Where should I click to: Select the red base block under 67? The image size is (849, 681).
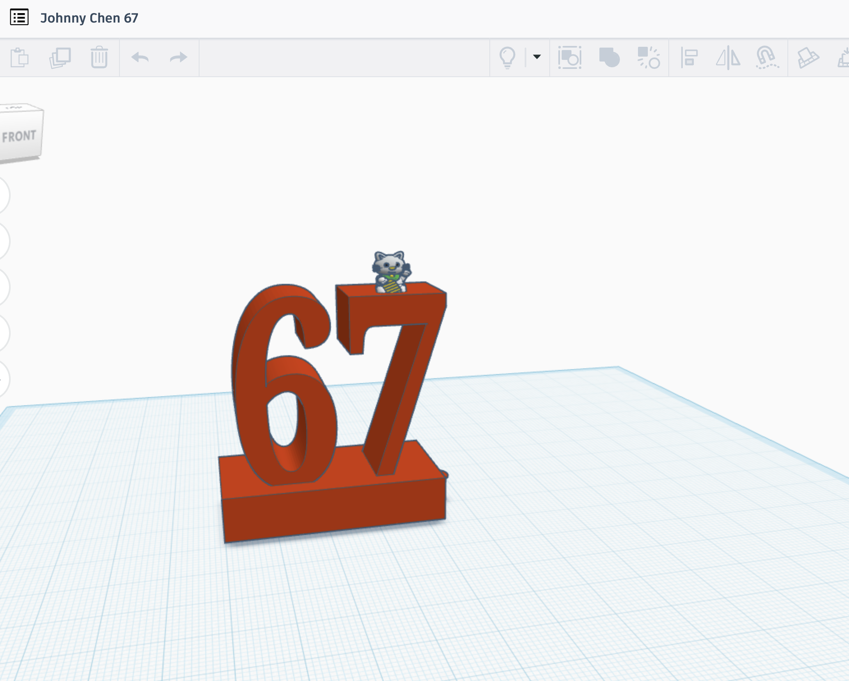pos(333,513)
